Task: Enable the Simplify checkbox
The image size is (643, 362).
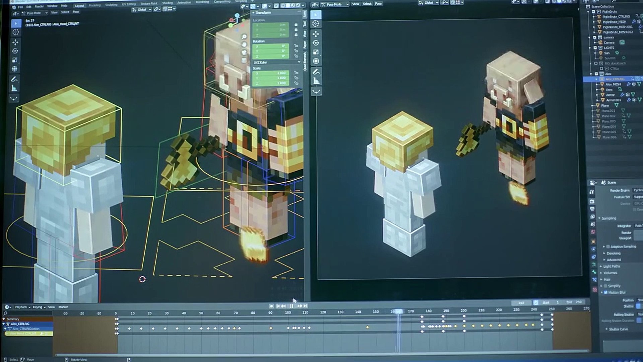Action: 605,286
